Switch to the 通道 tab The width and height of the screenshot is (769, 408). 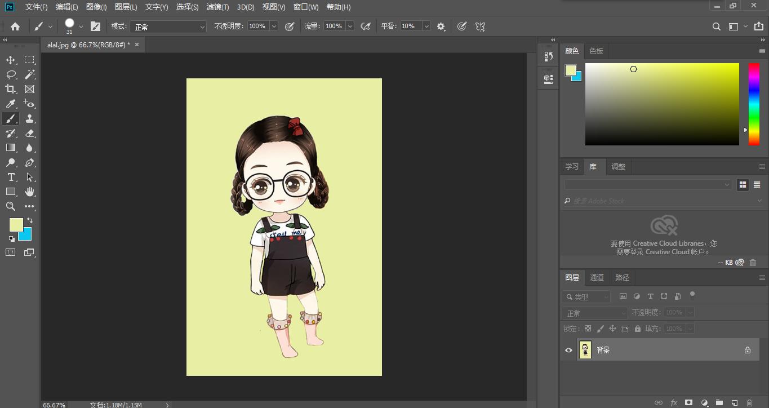point(597,277)
